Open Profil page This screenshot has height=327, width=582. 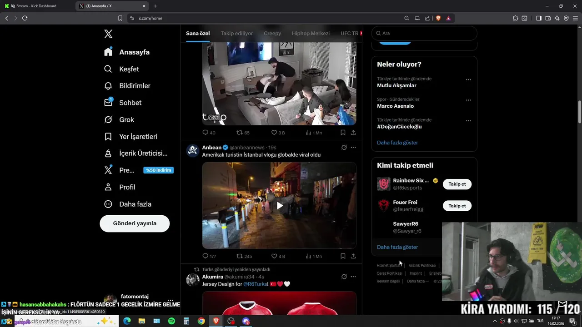(120, 187)
